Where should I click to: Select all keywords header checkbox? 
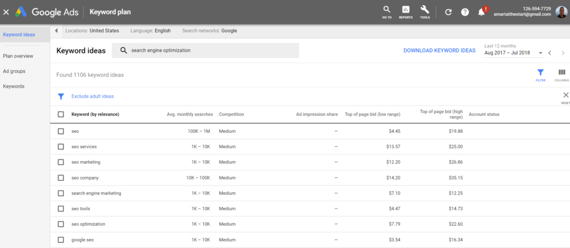[x=61, y=115]
